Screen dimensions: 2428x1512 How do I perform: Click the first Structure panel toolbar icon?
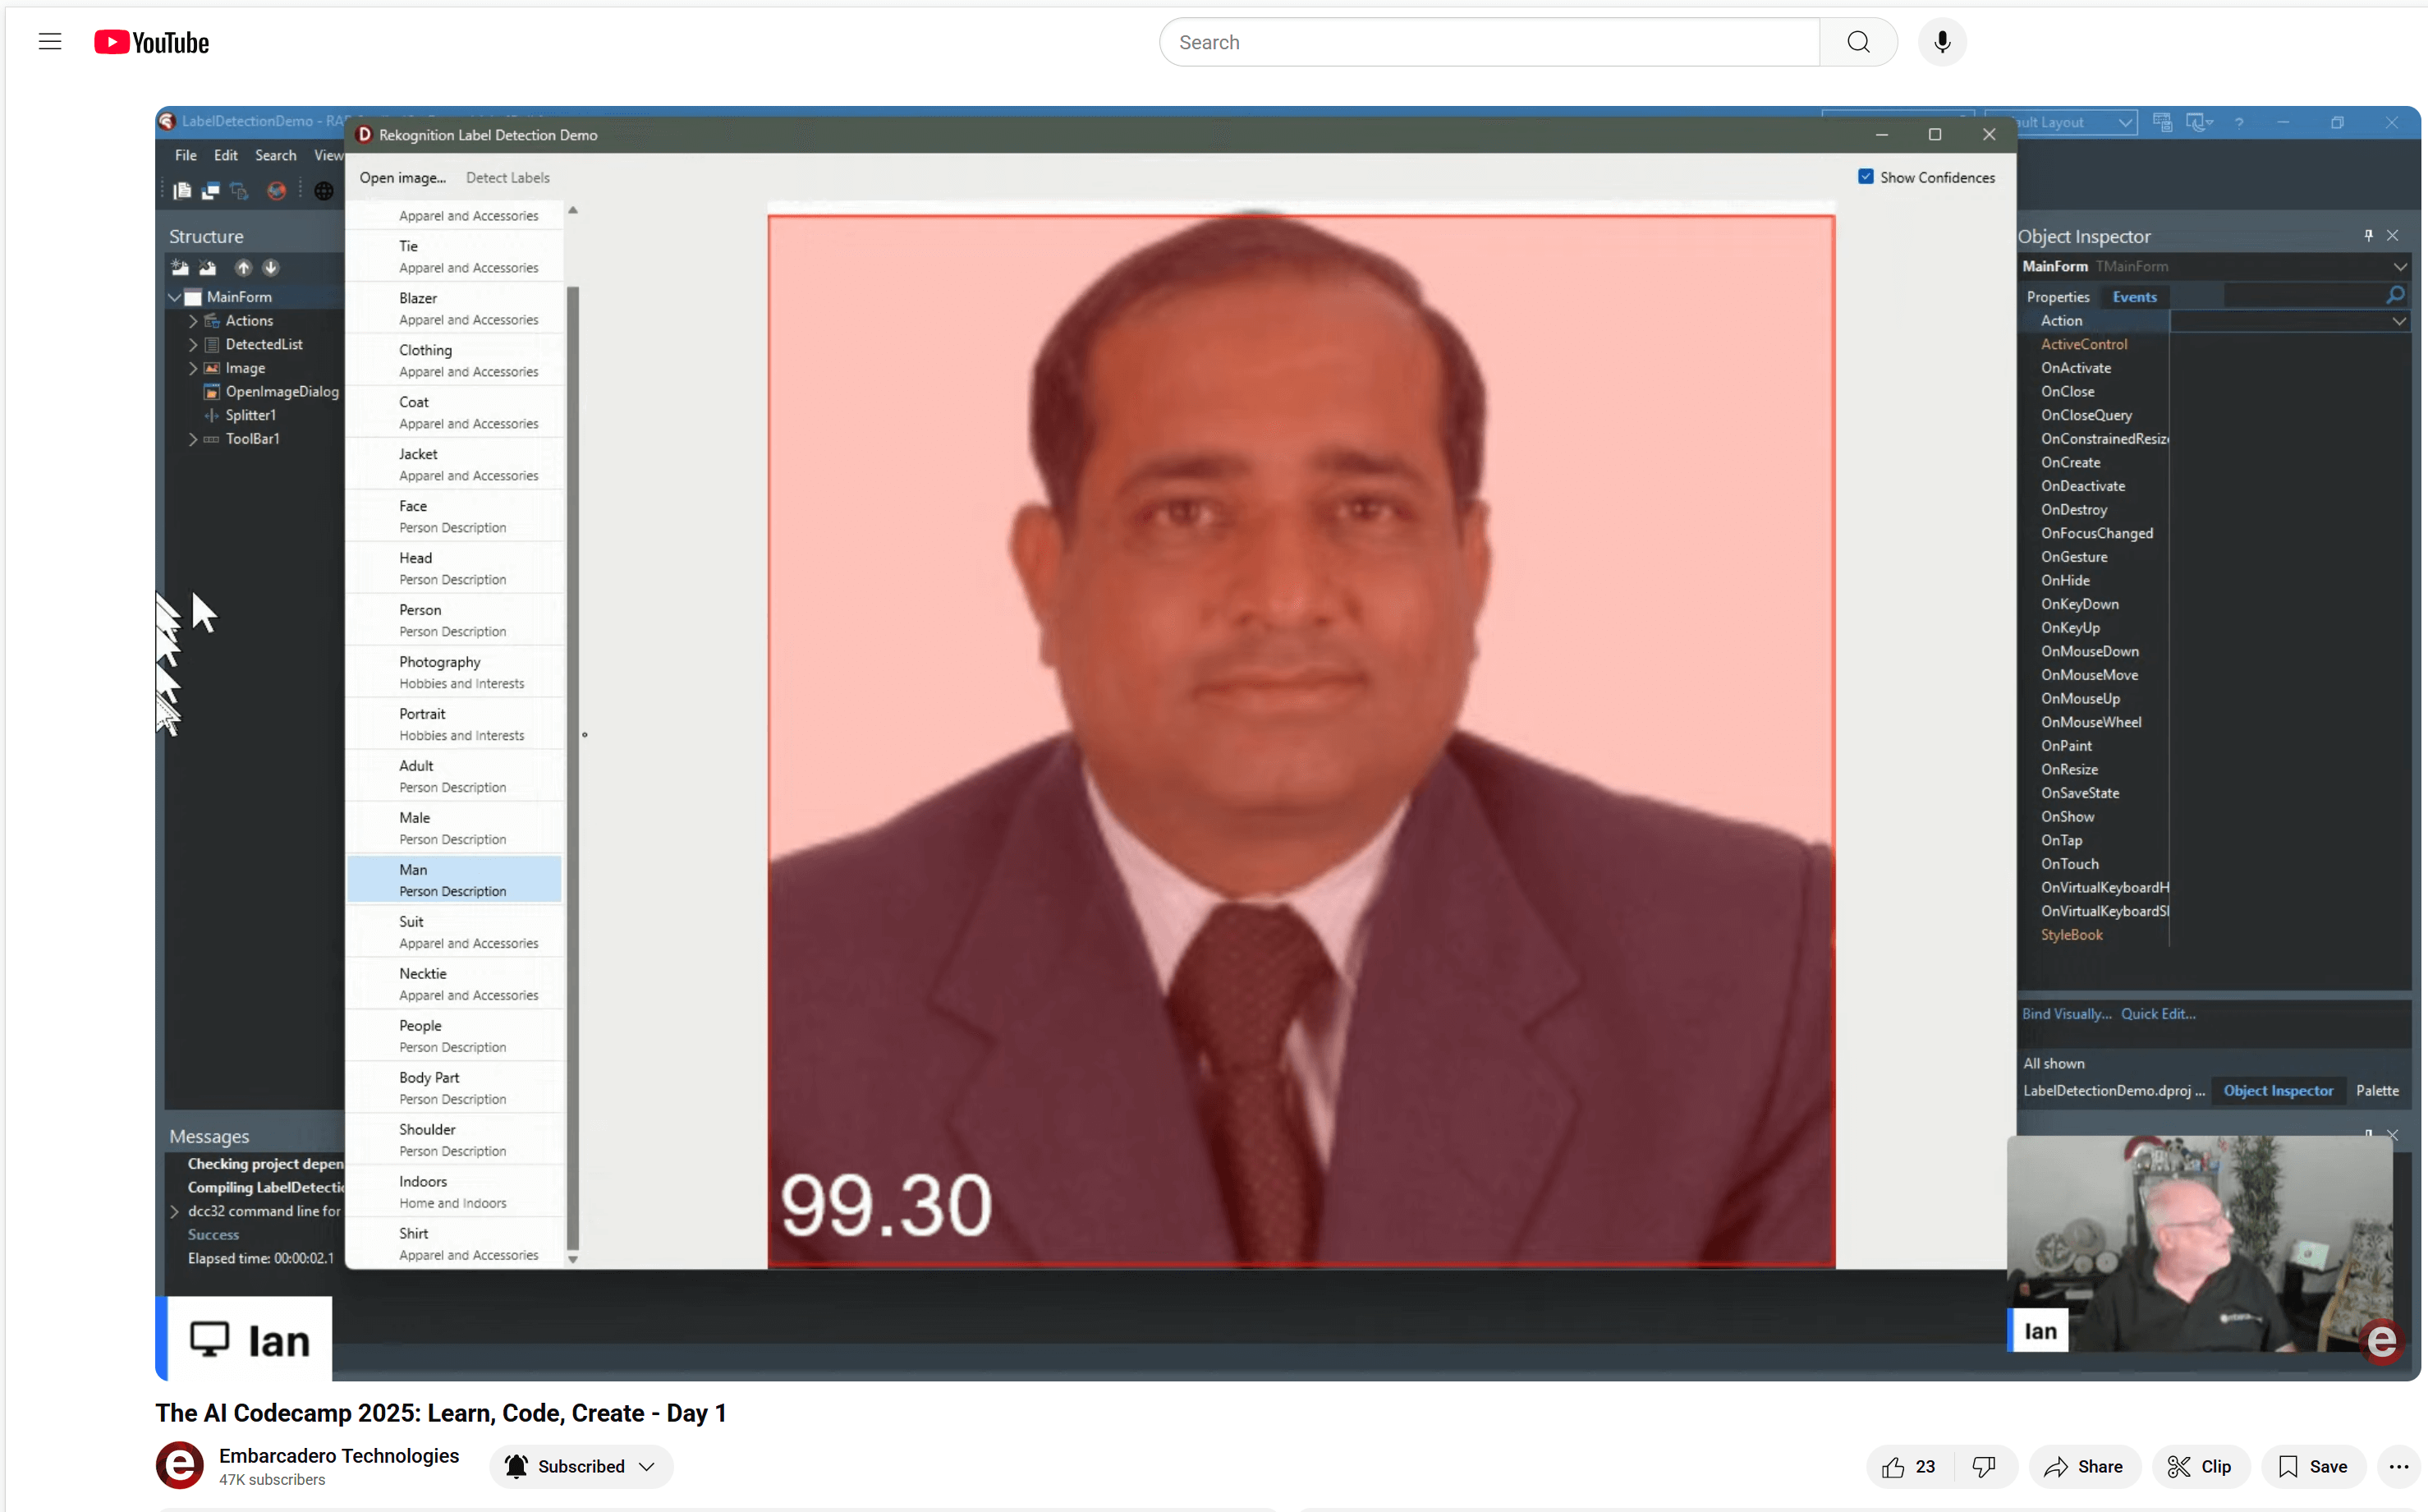coord(180,267)
